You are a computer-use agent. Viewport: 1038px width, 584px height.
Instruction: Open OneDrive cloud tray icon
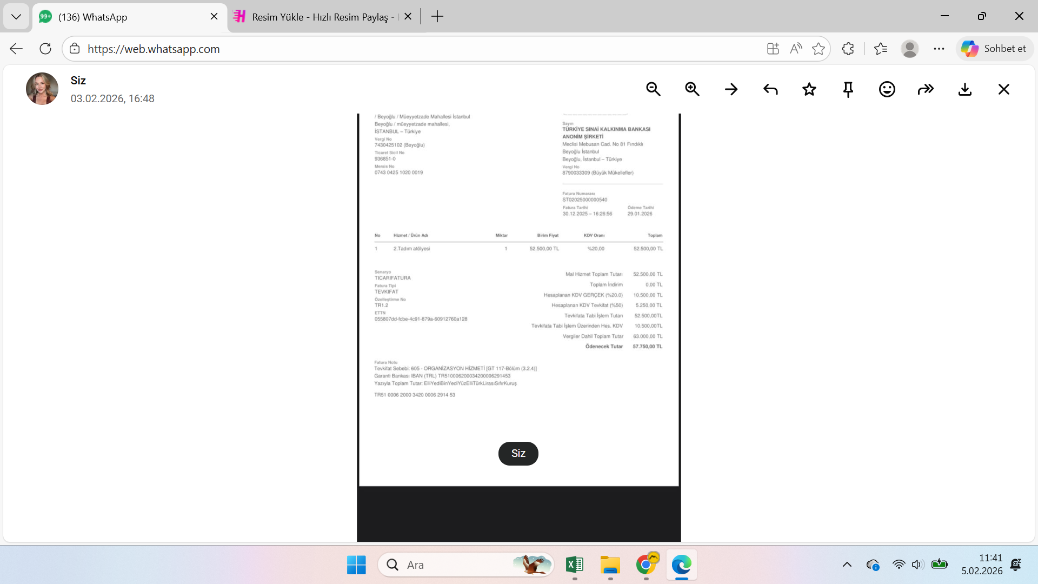click(873, 565)
